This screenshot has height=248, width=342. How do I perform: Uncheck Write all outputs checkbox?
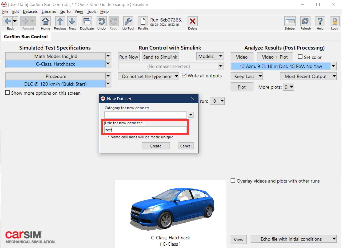click(x=184, y=75)
